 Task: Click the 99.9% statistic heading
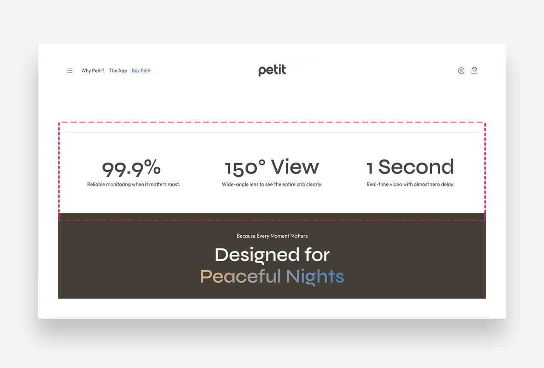(131, 167)
